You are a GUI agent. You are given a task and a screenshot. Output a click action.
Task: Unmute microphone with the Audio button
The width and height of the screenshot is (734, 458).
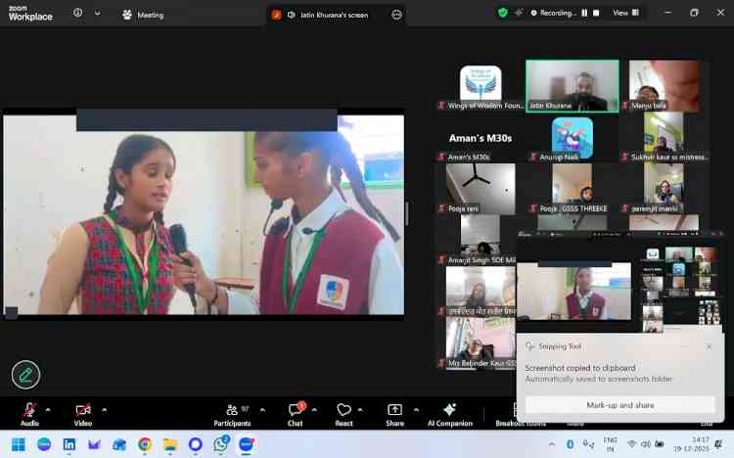(x=29, y=410)
